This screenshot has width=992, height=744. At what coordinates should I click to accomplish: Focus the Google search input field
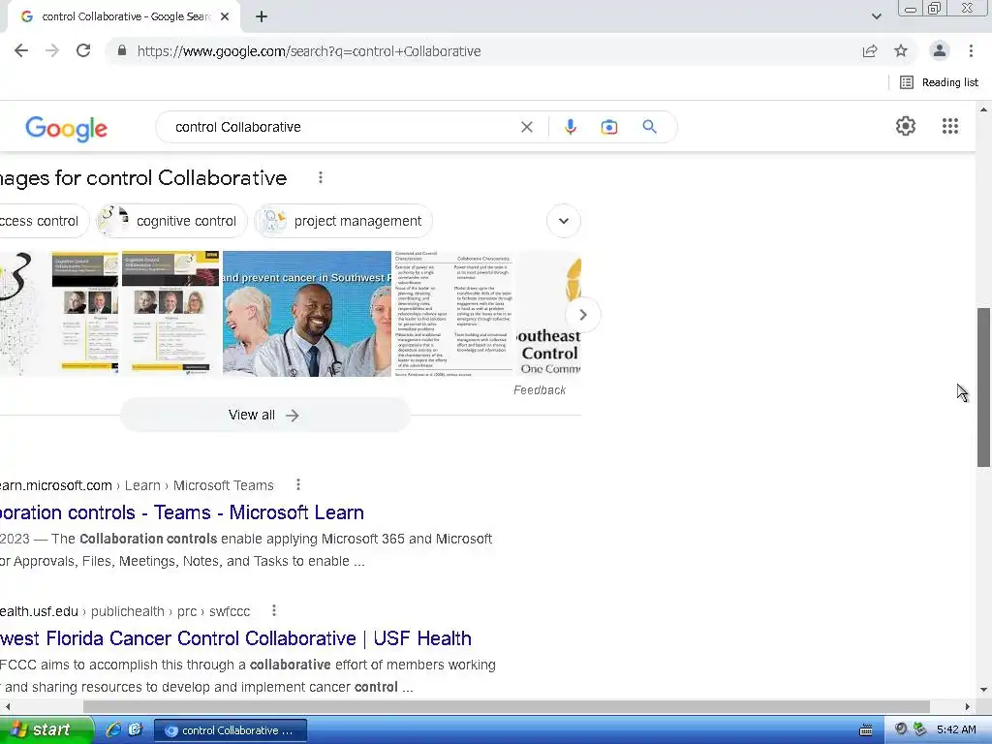[342, 127]
